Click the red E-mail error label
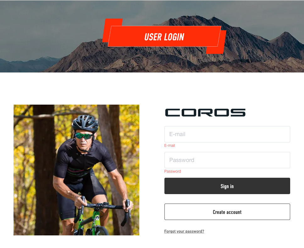Screen dimensions: 304x248 (x=169, y=145)
